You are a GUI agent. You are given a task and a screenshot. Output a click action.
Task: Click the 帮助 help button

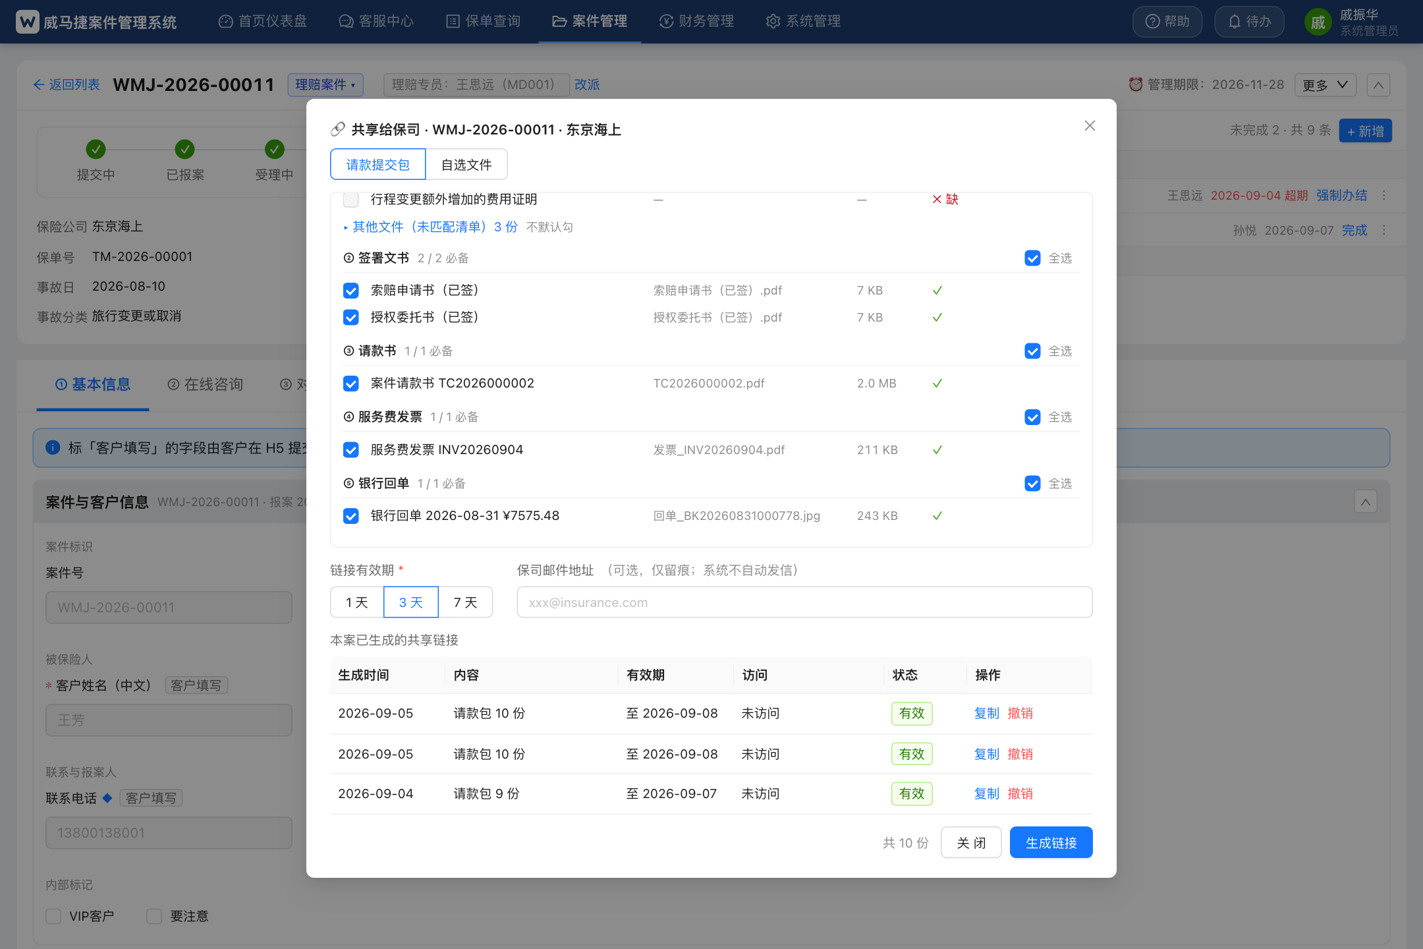pyautogui.click(x=1167, y=22)
